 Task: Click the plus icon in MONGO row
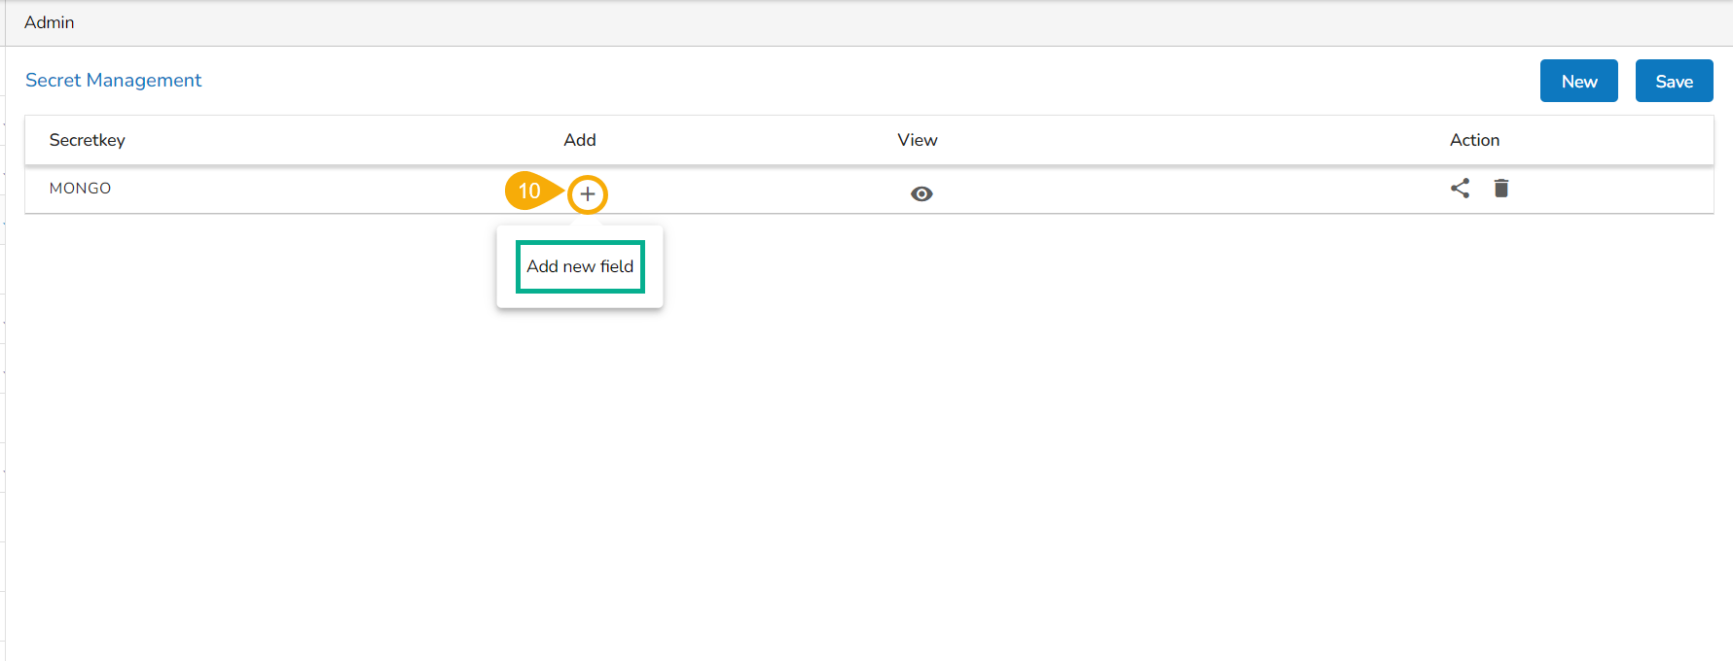(588, 194)
